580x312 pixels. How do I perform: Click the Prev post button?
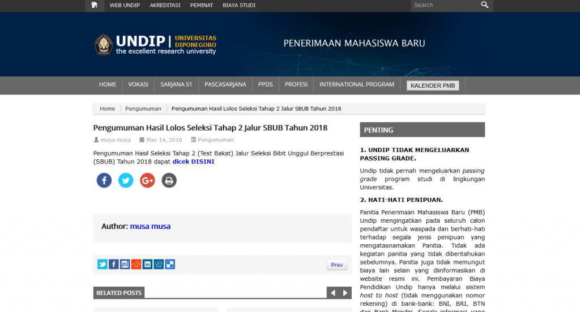[x=337, y=265]
